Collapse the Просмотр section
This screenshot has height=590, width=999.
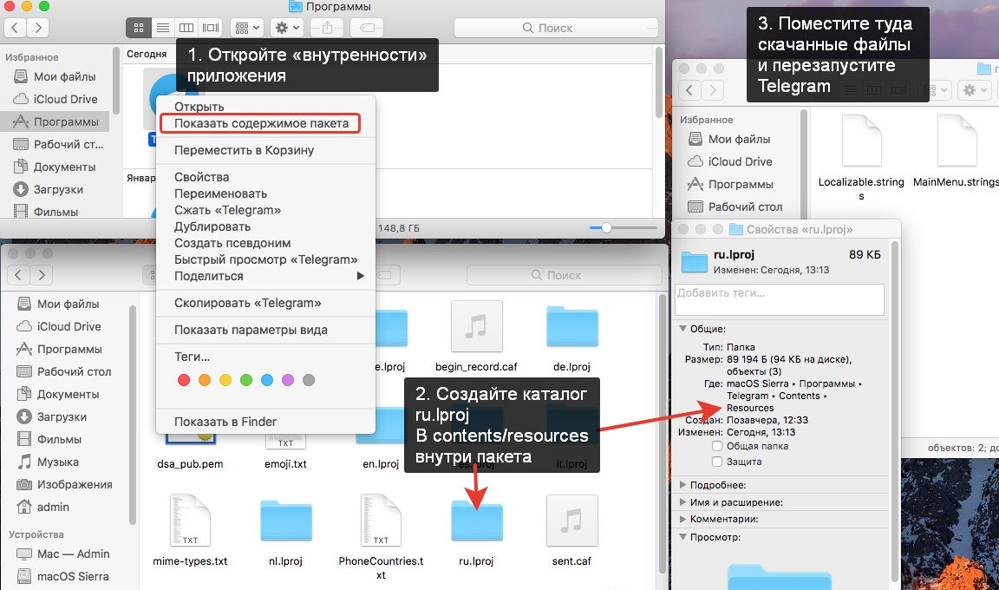click(683, 537)
